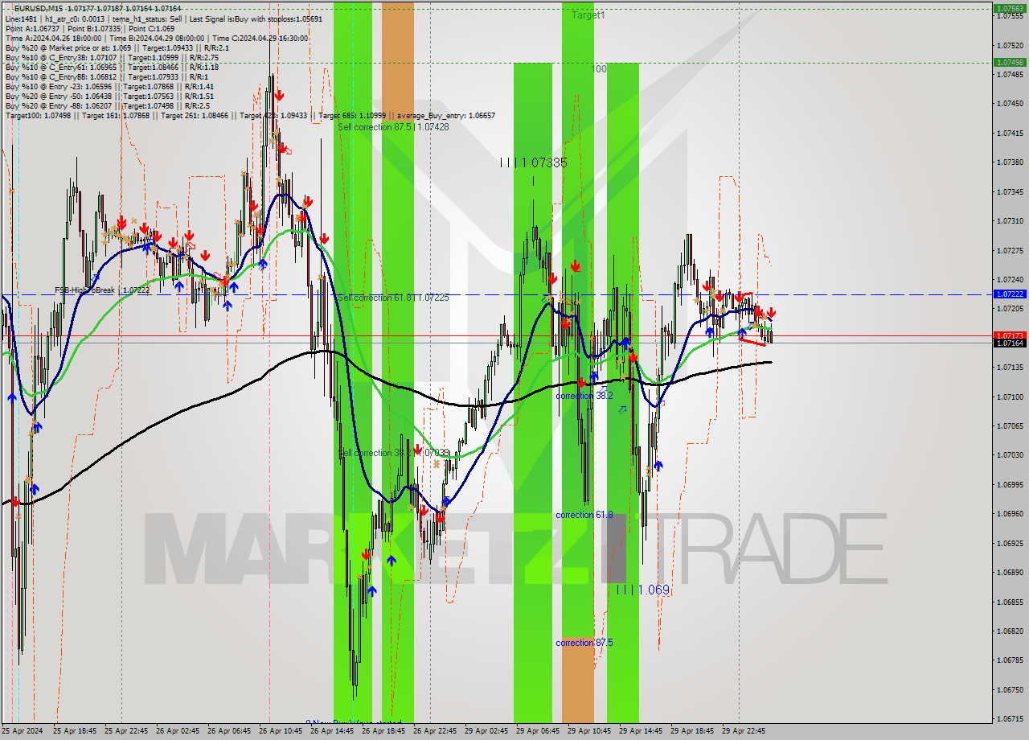This screenshot has height=740, width=1029.
Task: Click the '25 Apr 18:45' time label
Action: click(75, 731)
